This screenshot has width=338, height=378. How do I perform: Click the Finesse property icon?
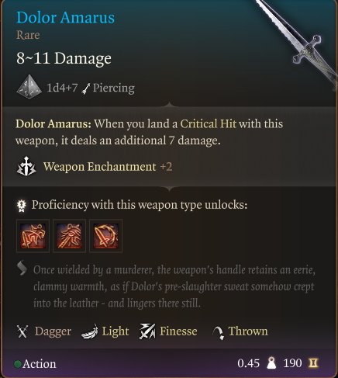point(147,331)
